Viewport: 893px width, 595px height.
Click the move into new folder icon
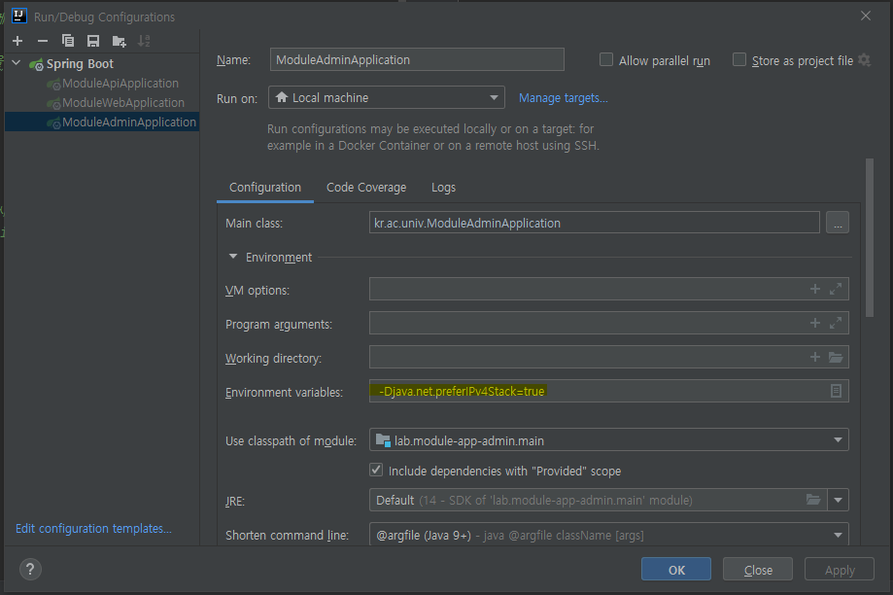[x=119, y=41]
